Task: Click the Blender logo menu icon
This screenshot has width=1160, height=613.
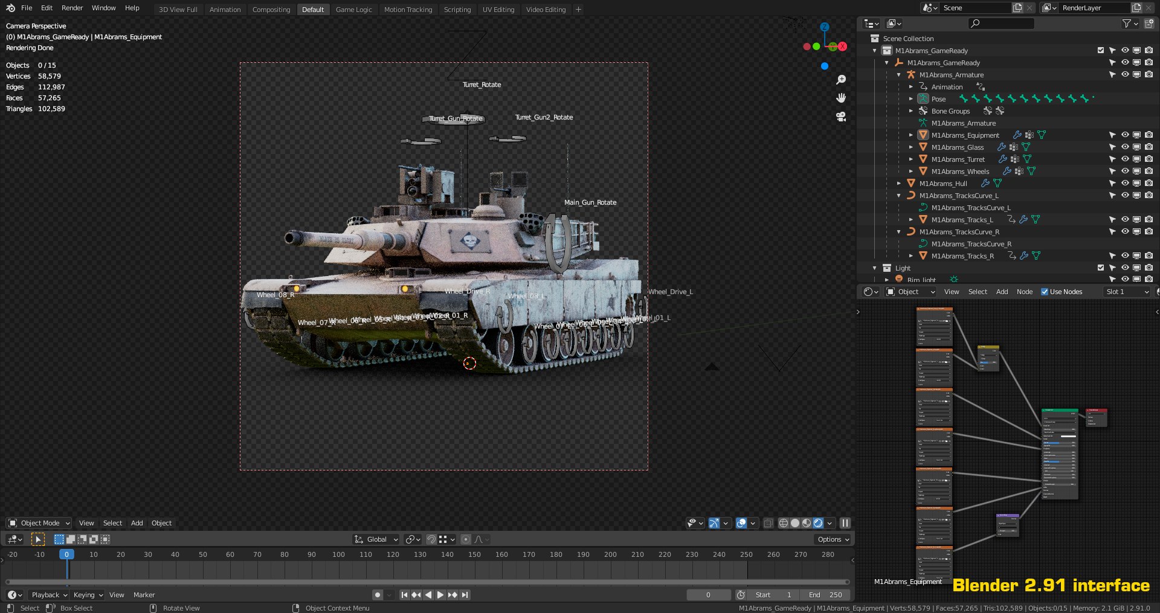Action: pyautogui.click(x=10, y=8)
